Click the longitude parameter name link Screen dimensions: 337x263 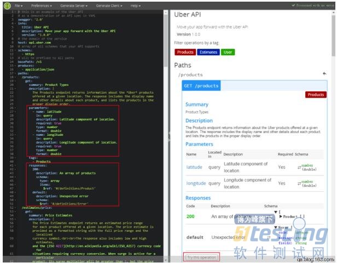[x=196, y=184]
